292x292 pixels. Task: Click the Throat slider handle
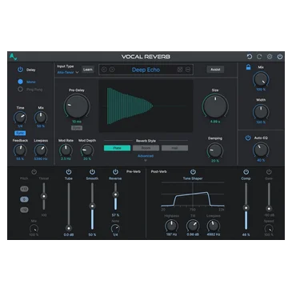[x=44, y=196]
